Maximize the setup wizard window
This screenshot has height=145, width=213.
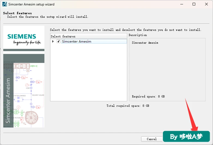(194, 4)
